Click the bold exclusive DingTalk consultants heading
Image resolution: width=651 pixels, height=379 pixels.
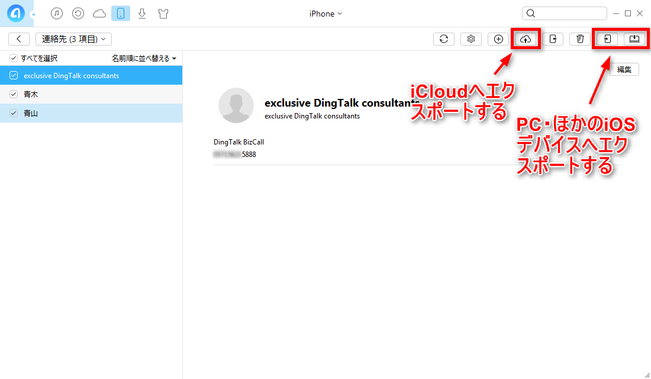click(x=341, y=102)
